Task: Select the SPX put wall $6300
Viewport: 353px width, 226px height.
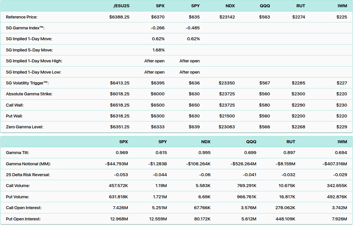Action: click(x=158, y=116)
